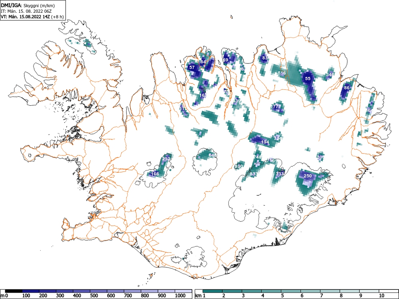The width and height of the screenshot is (399, 299).
Task: Click the '4' tick label in the km legend
Action: pos(263,296)
